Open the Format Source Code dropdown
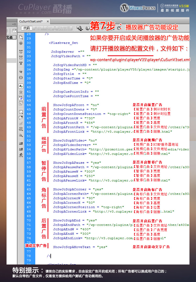This screenshot has height=282, width=196. (x=21, y=155)
